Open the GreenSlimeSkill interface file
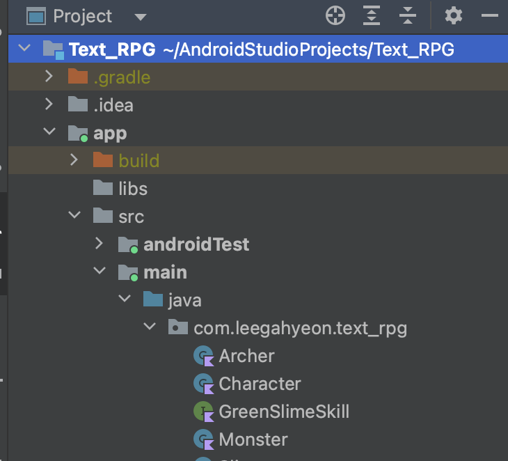 (284, 412)
